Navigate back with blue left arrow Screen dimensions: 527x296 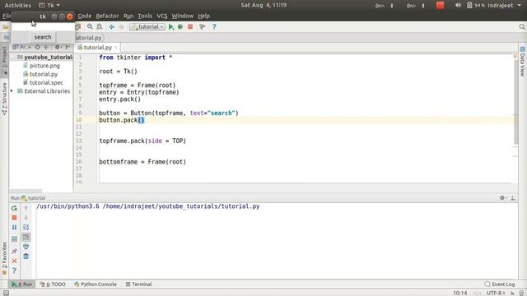pos(112,27)
